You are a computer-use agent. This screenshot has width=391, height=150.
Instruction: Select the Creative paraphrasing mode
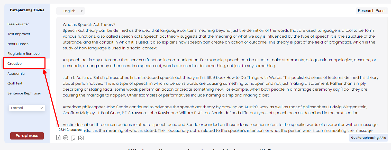click(15, 63)
